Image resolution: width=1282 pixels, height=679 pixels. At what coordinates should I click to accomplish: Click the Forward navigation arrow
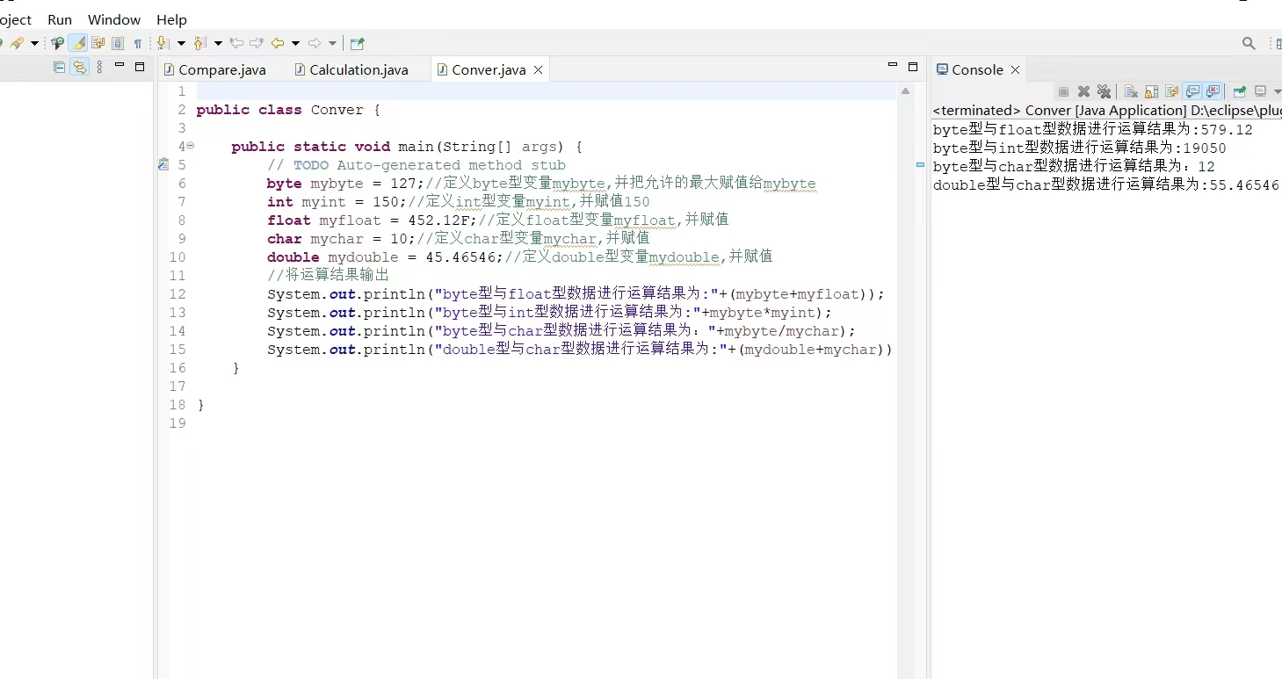click(x=314, y=43)
